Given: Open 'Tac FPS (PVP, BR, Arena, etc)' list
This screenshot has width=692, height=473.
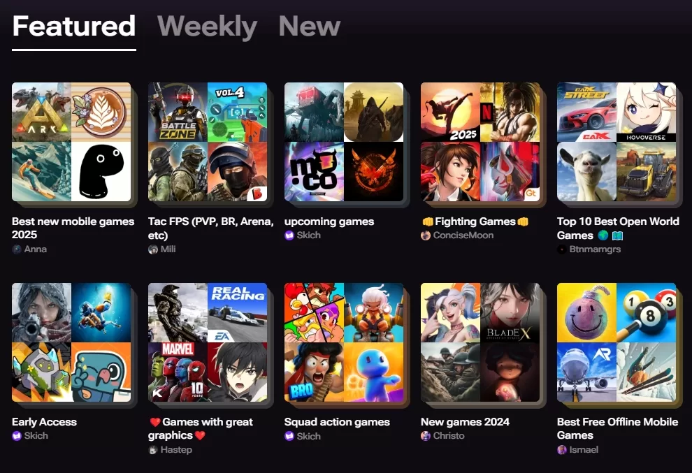Looking at the screenshot, I should click(210, 228).
